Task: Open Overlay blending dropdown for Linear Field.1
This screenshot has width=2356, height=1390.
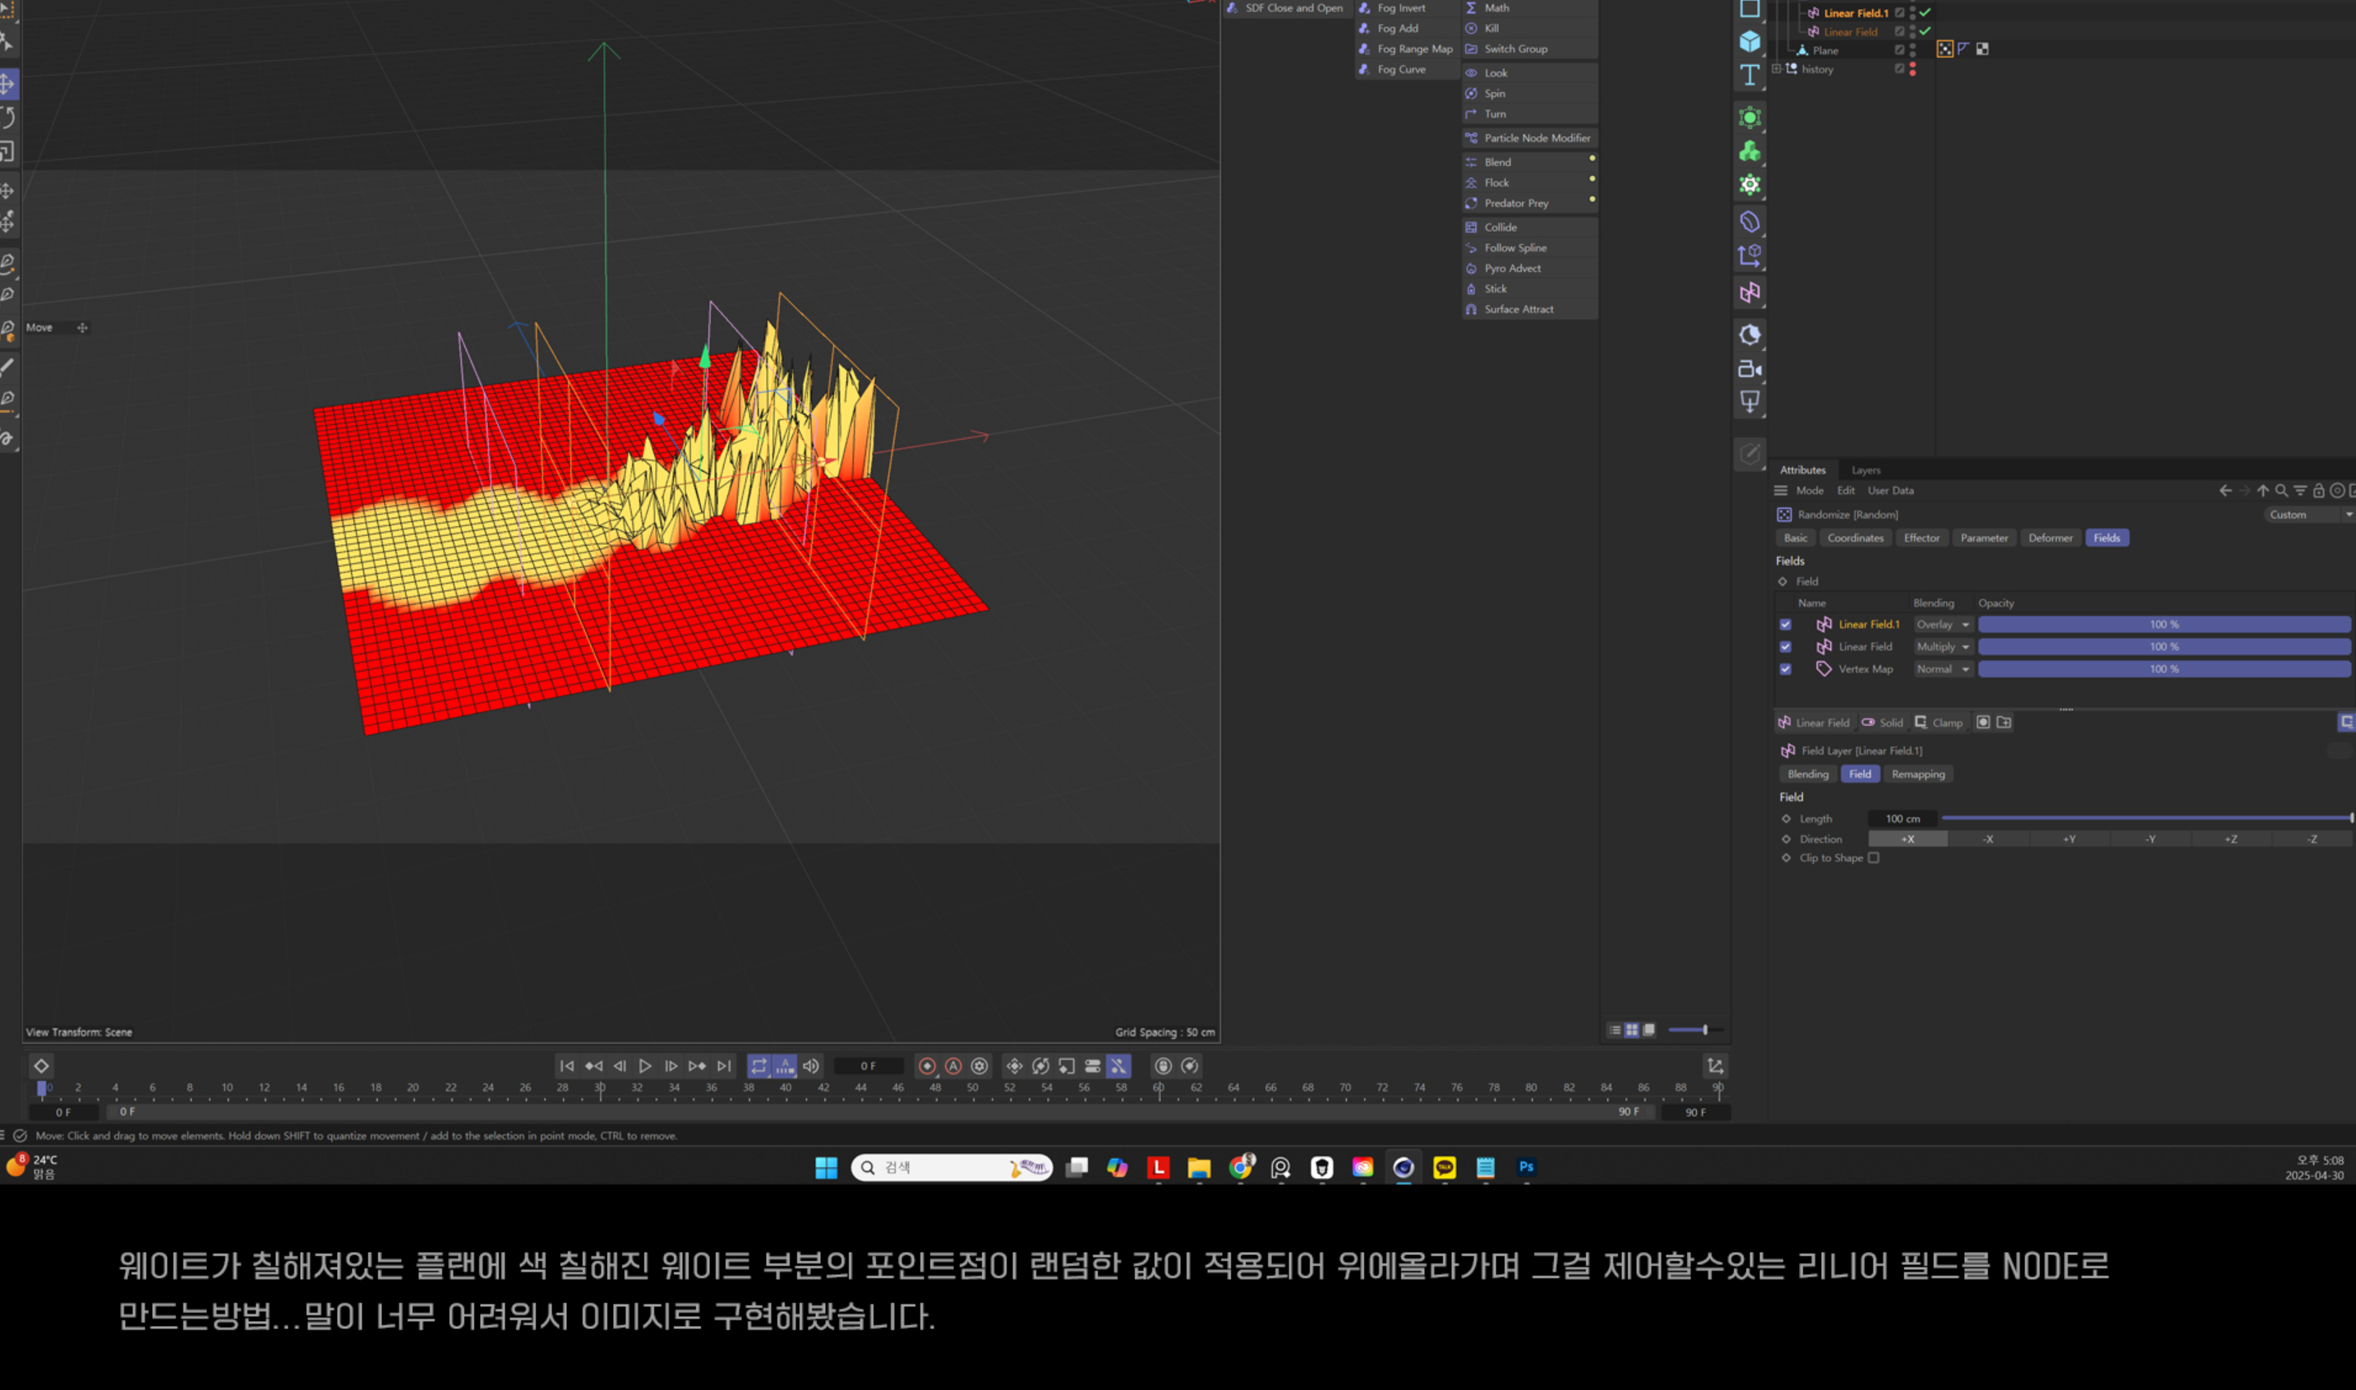Action: tap(1942, 625)
